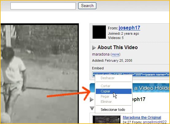Click the (more) description link
This screenshot has height=124, width=170.
pos(115,54)
